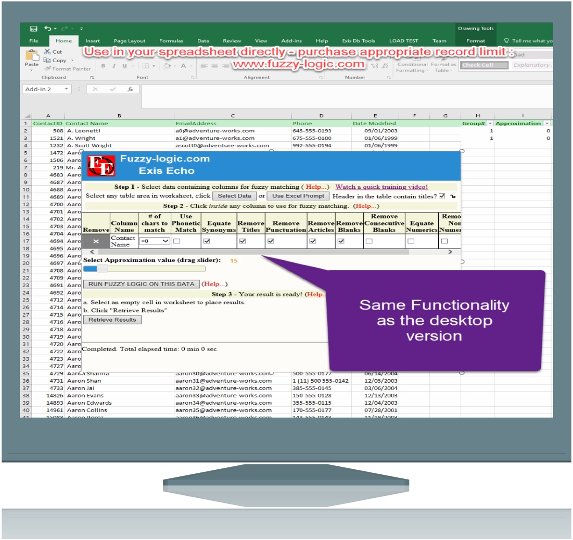The image size is (573, 540).
Task: Open the Copy dropdown arrow
Action: [x=72, y=60]
